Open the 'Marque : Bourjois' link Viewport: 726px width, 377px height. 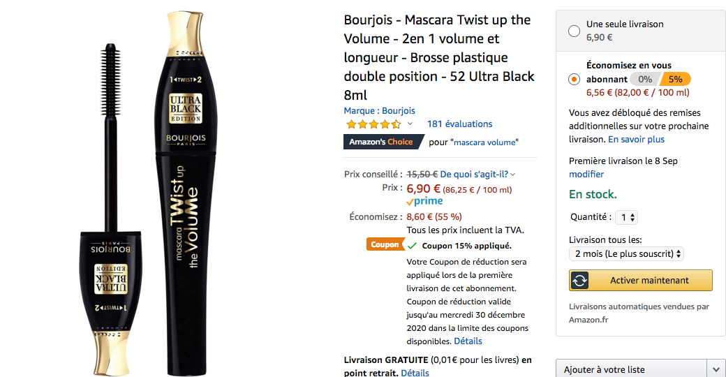[379, 110]
